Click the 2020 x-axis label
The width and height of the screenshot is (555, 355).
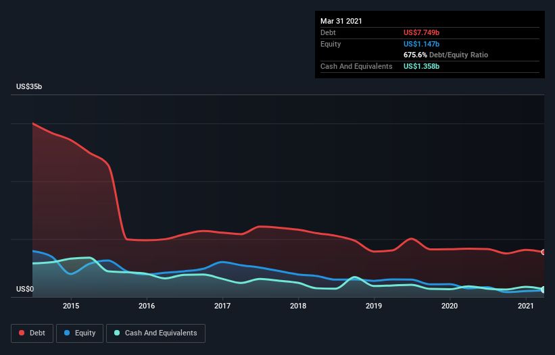450,306
